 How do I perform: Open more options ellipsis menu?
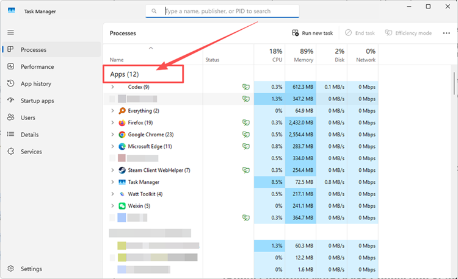pyautogui.click(x=446, y=33)
